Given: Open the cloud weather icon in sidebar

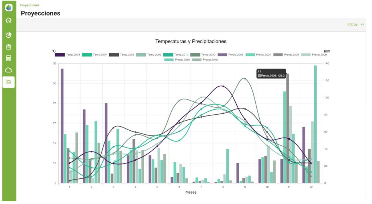Looking at the screenshot, I should [8, 70].
